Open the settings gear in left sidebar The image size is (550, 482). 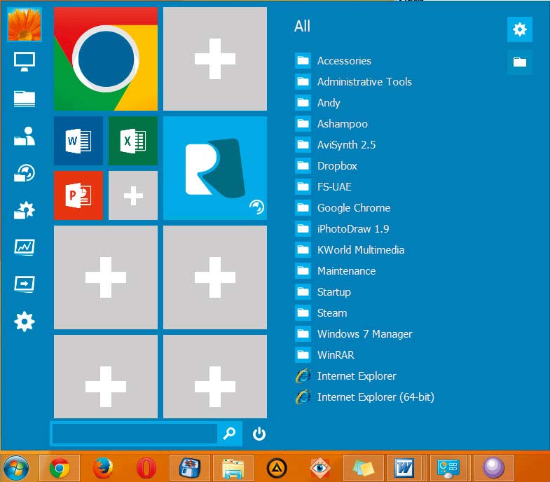pyautogui.click(x=25, y=322)
